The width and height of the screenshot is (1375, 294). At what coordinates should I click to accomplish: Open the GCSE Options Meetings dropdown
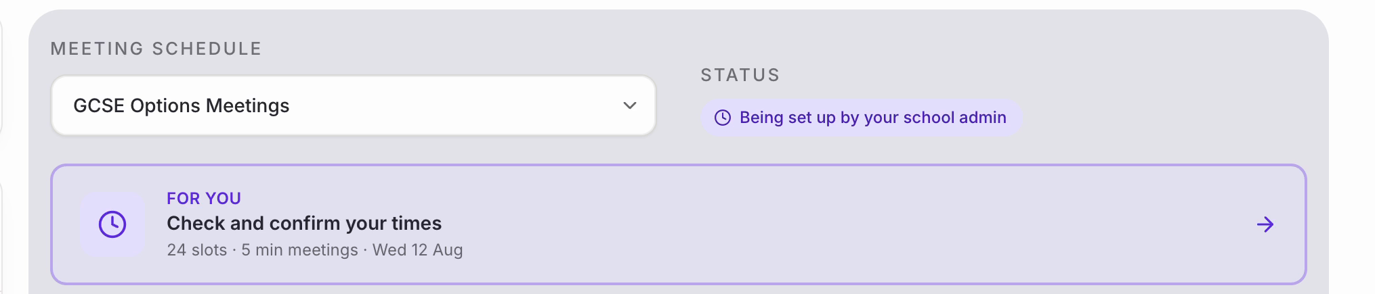coord(353,105)
